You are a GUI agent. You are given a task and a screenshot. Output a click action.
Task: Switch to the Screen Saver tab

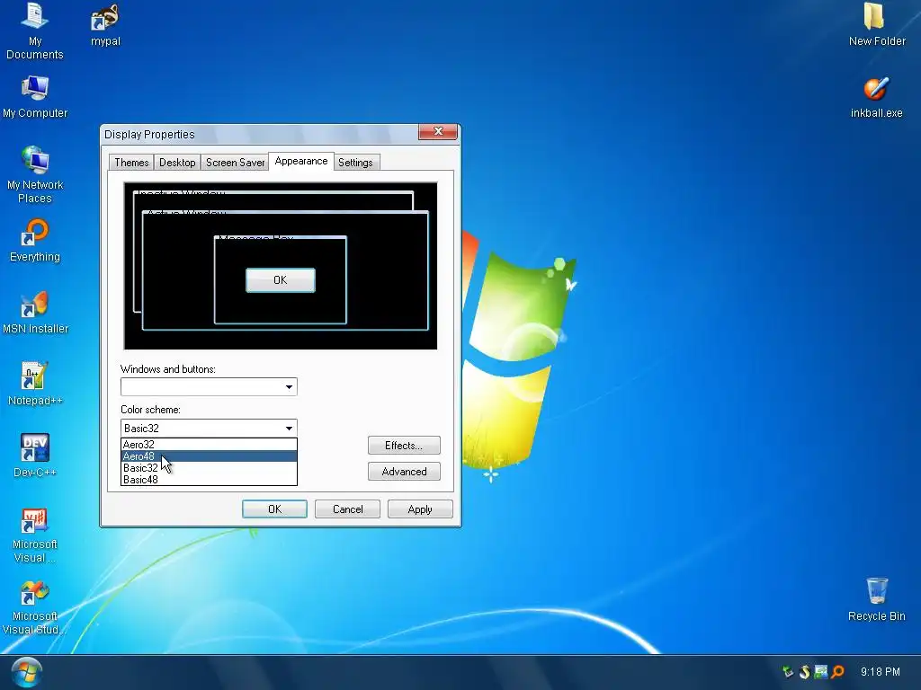235,163
